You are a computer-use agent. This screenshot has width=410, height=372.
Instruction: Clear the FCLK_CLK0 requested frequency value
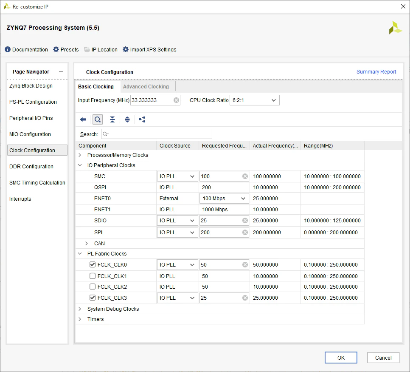click(x=245, y=265)
